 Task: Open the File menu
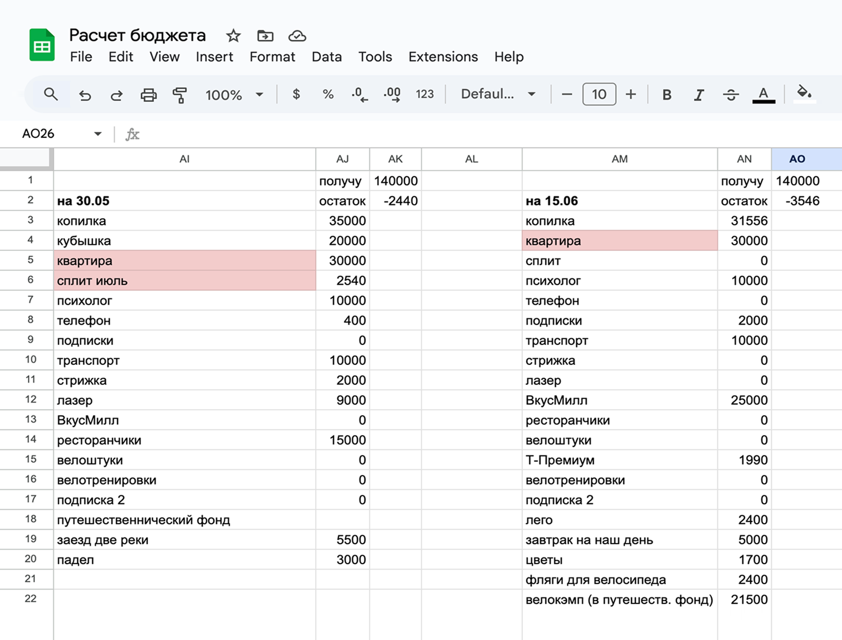click(x=81, y=57)
